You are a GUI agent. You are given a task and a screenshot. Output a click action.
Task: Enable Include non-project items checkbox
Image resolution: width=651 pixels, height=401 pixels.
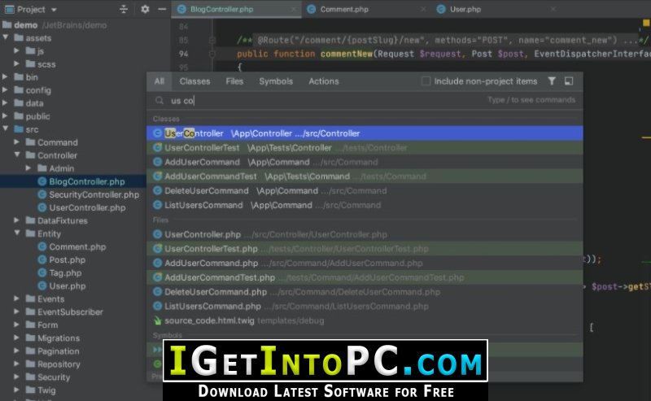coord(426,81)
